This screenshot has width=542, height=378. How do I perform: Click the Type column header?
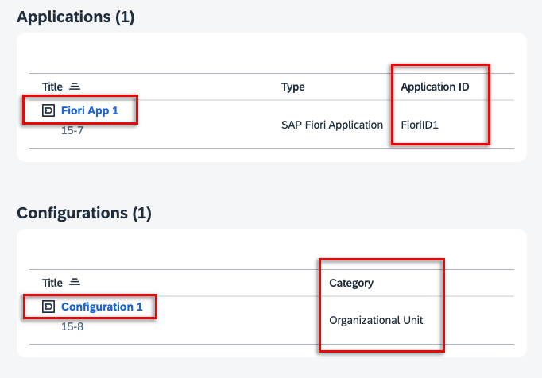click(293, 87)
